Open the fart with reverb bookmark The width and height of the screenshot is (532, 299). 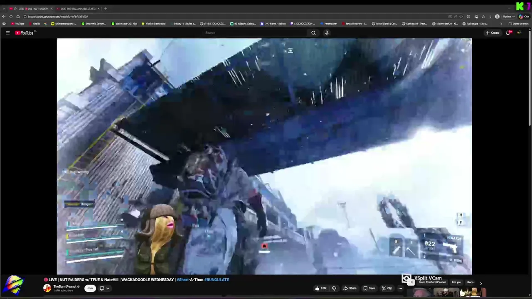tap(354, 24)
